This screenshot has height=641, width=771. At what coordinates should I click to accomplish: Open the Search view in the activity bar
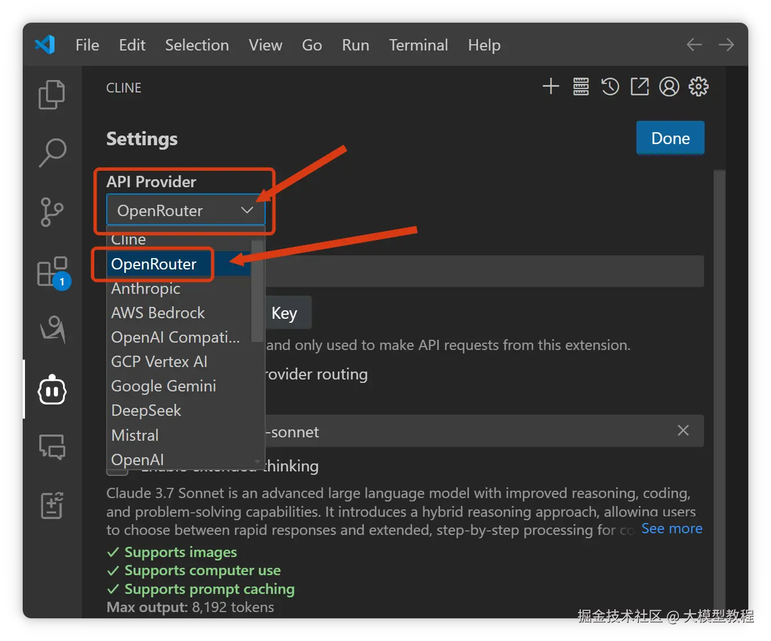click(x=52, y=153)
